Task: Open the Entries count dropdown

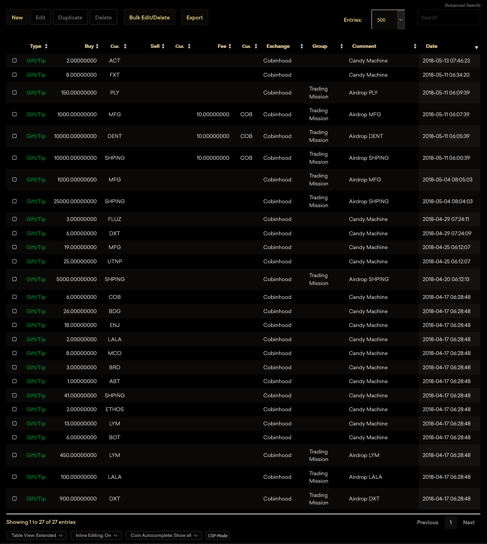Action: [x=388, y=20]
